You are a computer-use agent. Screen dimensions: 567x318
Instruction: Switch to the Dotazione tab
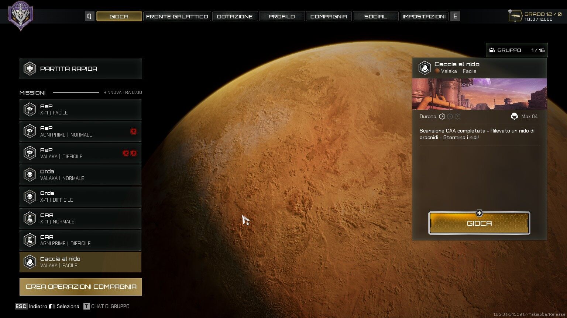(235, 16)
